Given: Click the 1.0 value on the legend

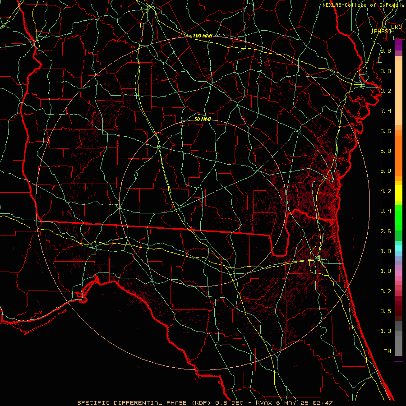Looking at the screenshot, I should (386, 271).
